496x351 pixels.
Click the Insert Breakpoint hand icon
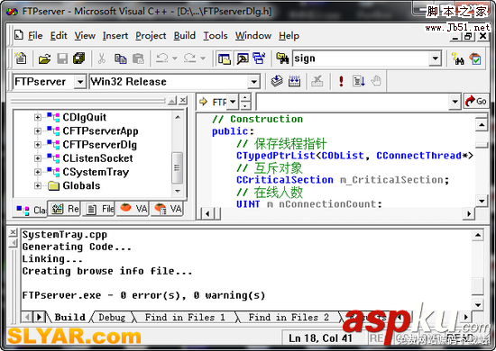pos(376,81)
